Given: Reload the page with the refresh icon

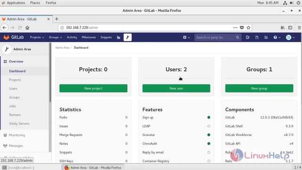Looking at the screenshot, I should [x=20, y=27].
